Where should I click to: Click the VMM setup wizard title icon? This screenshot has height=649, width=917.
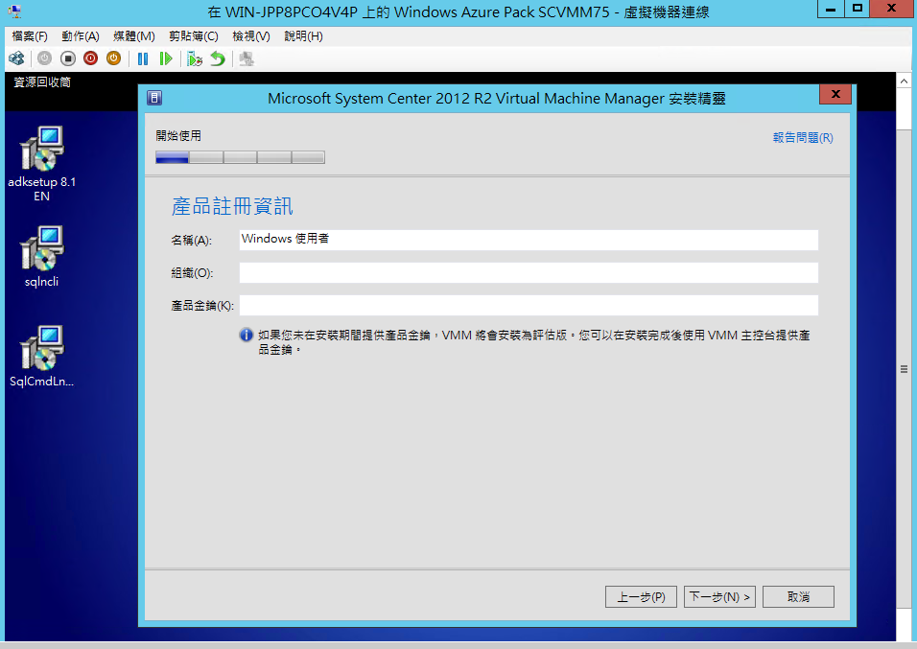pos(154,98)
